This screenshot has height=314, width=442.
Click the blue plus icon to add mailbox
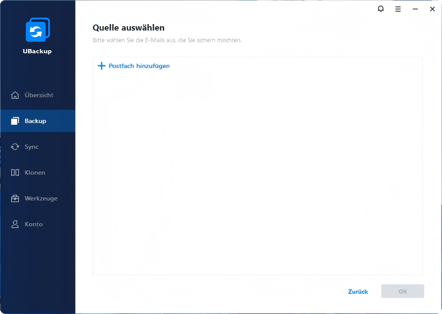101,66
